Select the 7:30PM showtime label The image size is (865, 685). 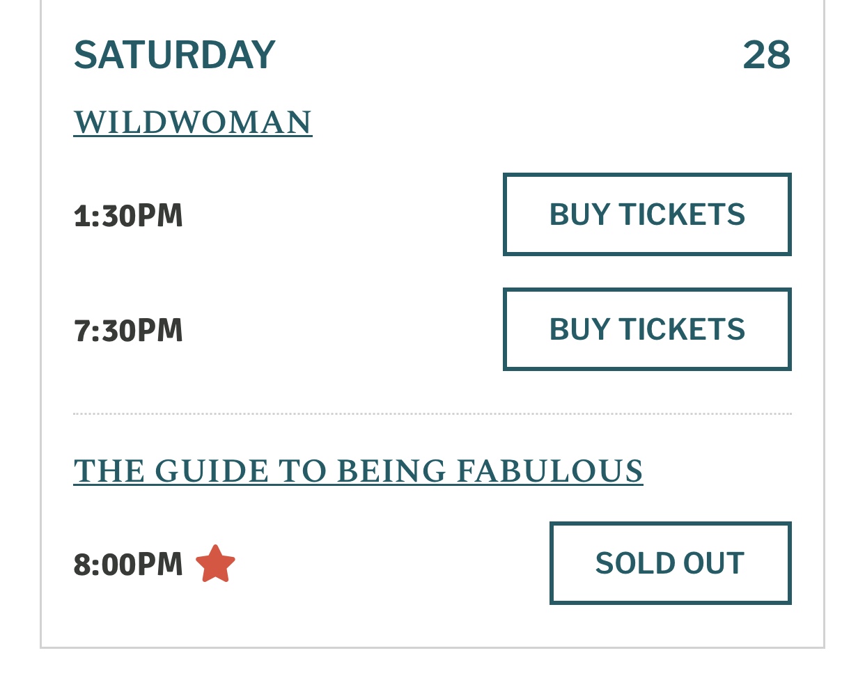pos(128,331)
